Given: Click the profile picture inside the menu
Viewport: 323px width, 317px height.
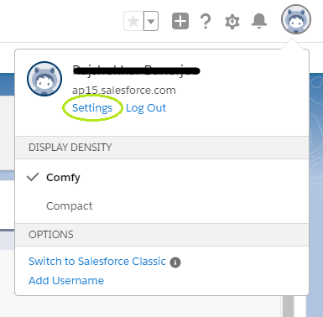Looking at the screenshot, I should pyautogui.click(x=44, y=79).
